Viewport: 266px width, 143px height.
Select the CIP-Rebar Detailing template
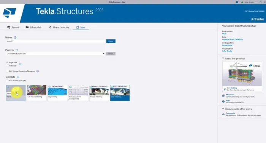(36, 93)
